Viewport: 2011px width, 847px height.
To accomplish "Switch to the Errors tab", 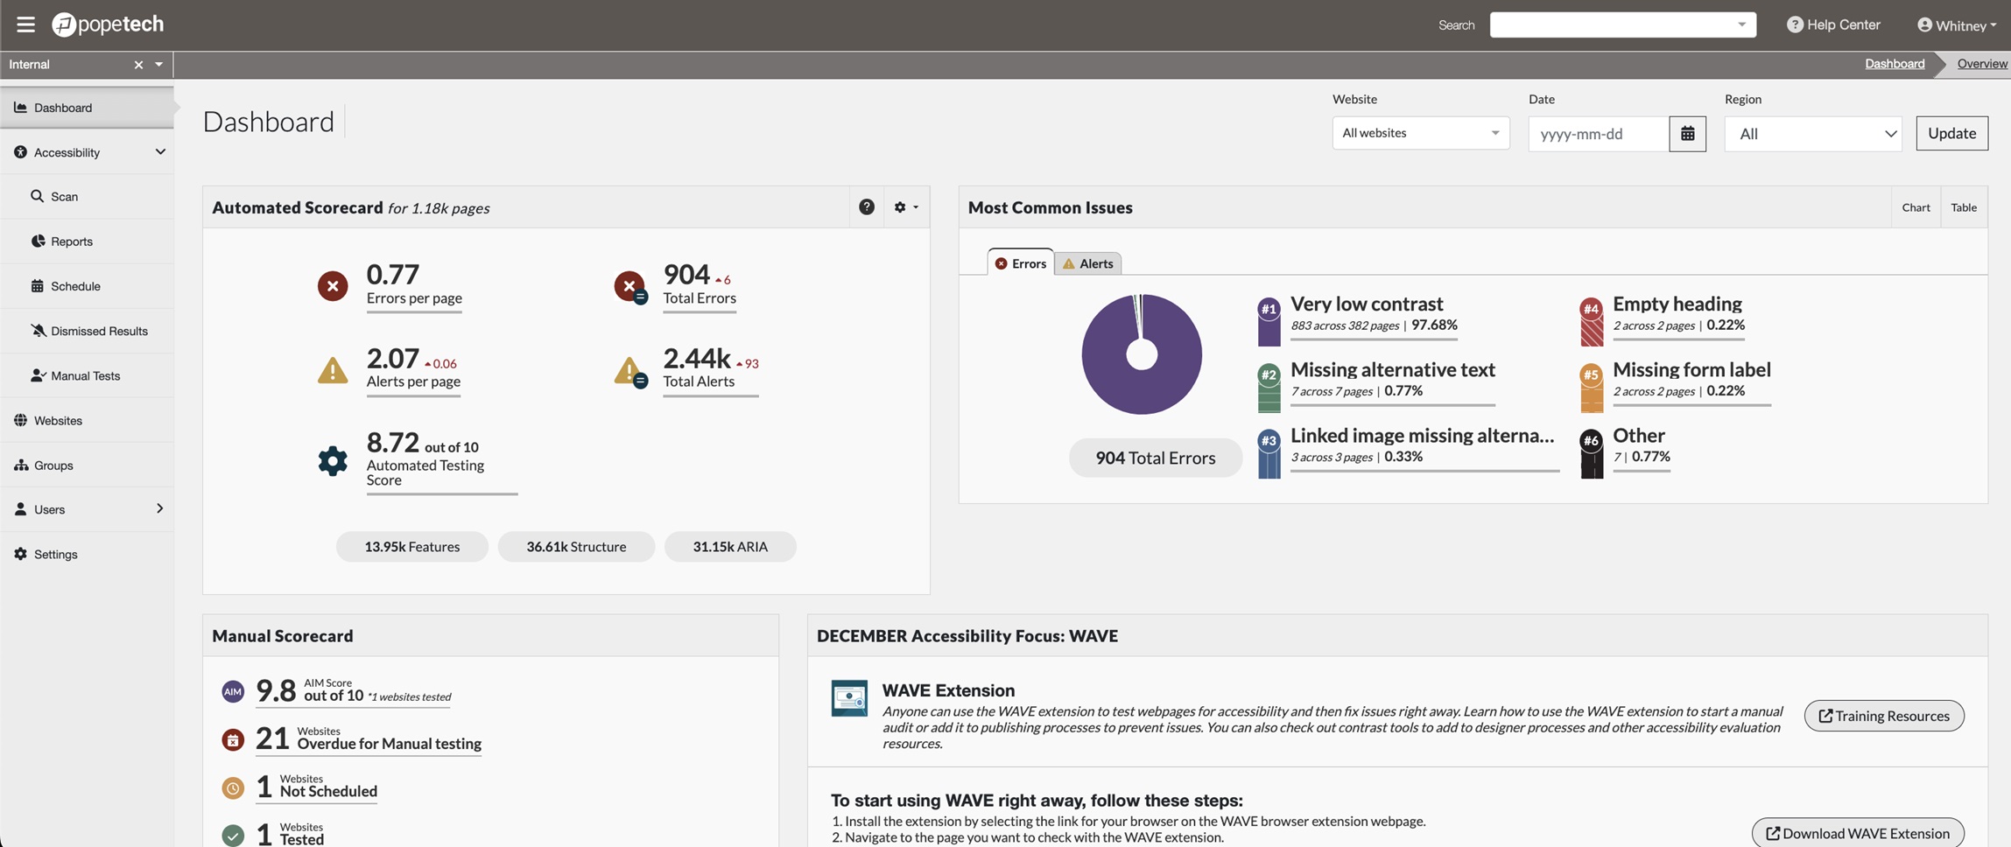I will coord(1021,263).
